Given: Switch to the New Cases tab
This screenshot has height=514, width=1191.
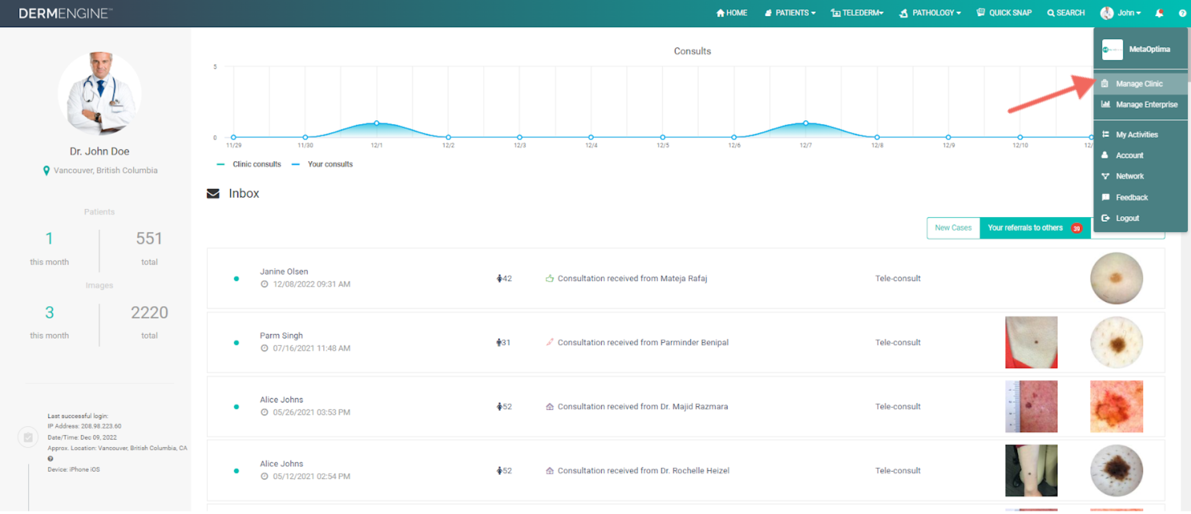Looking at the screenshot, I should 953,228.
